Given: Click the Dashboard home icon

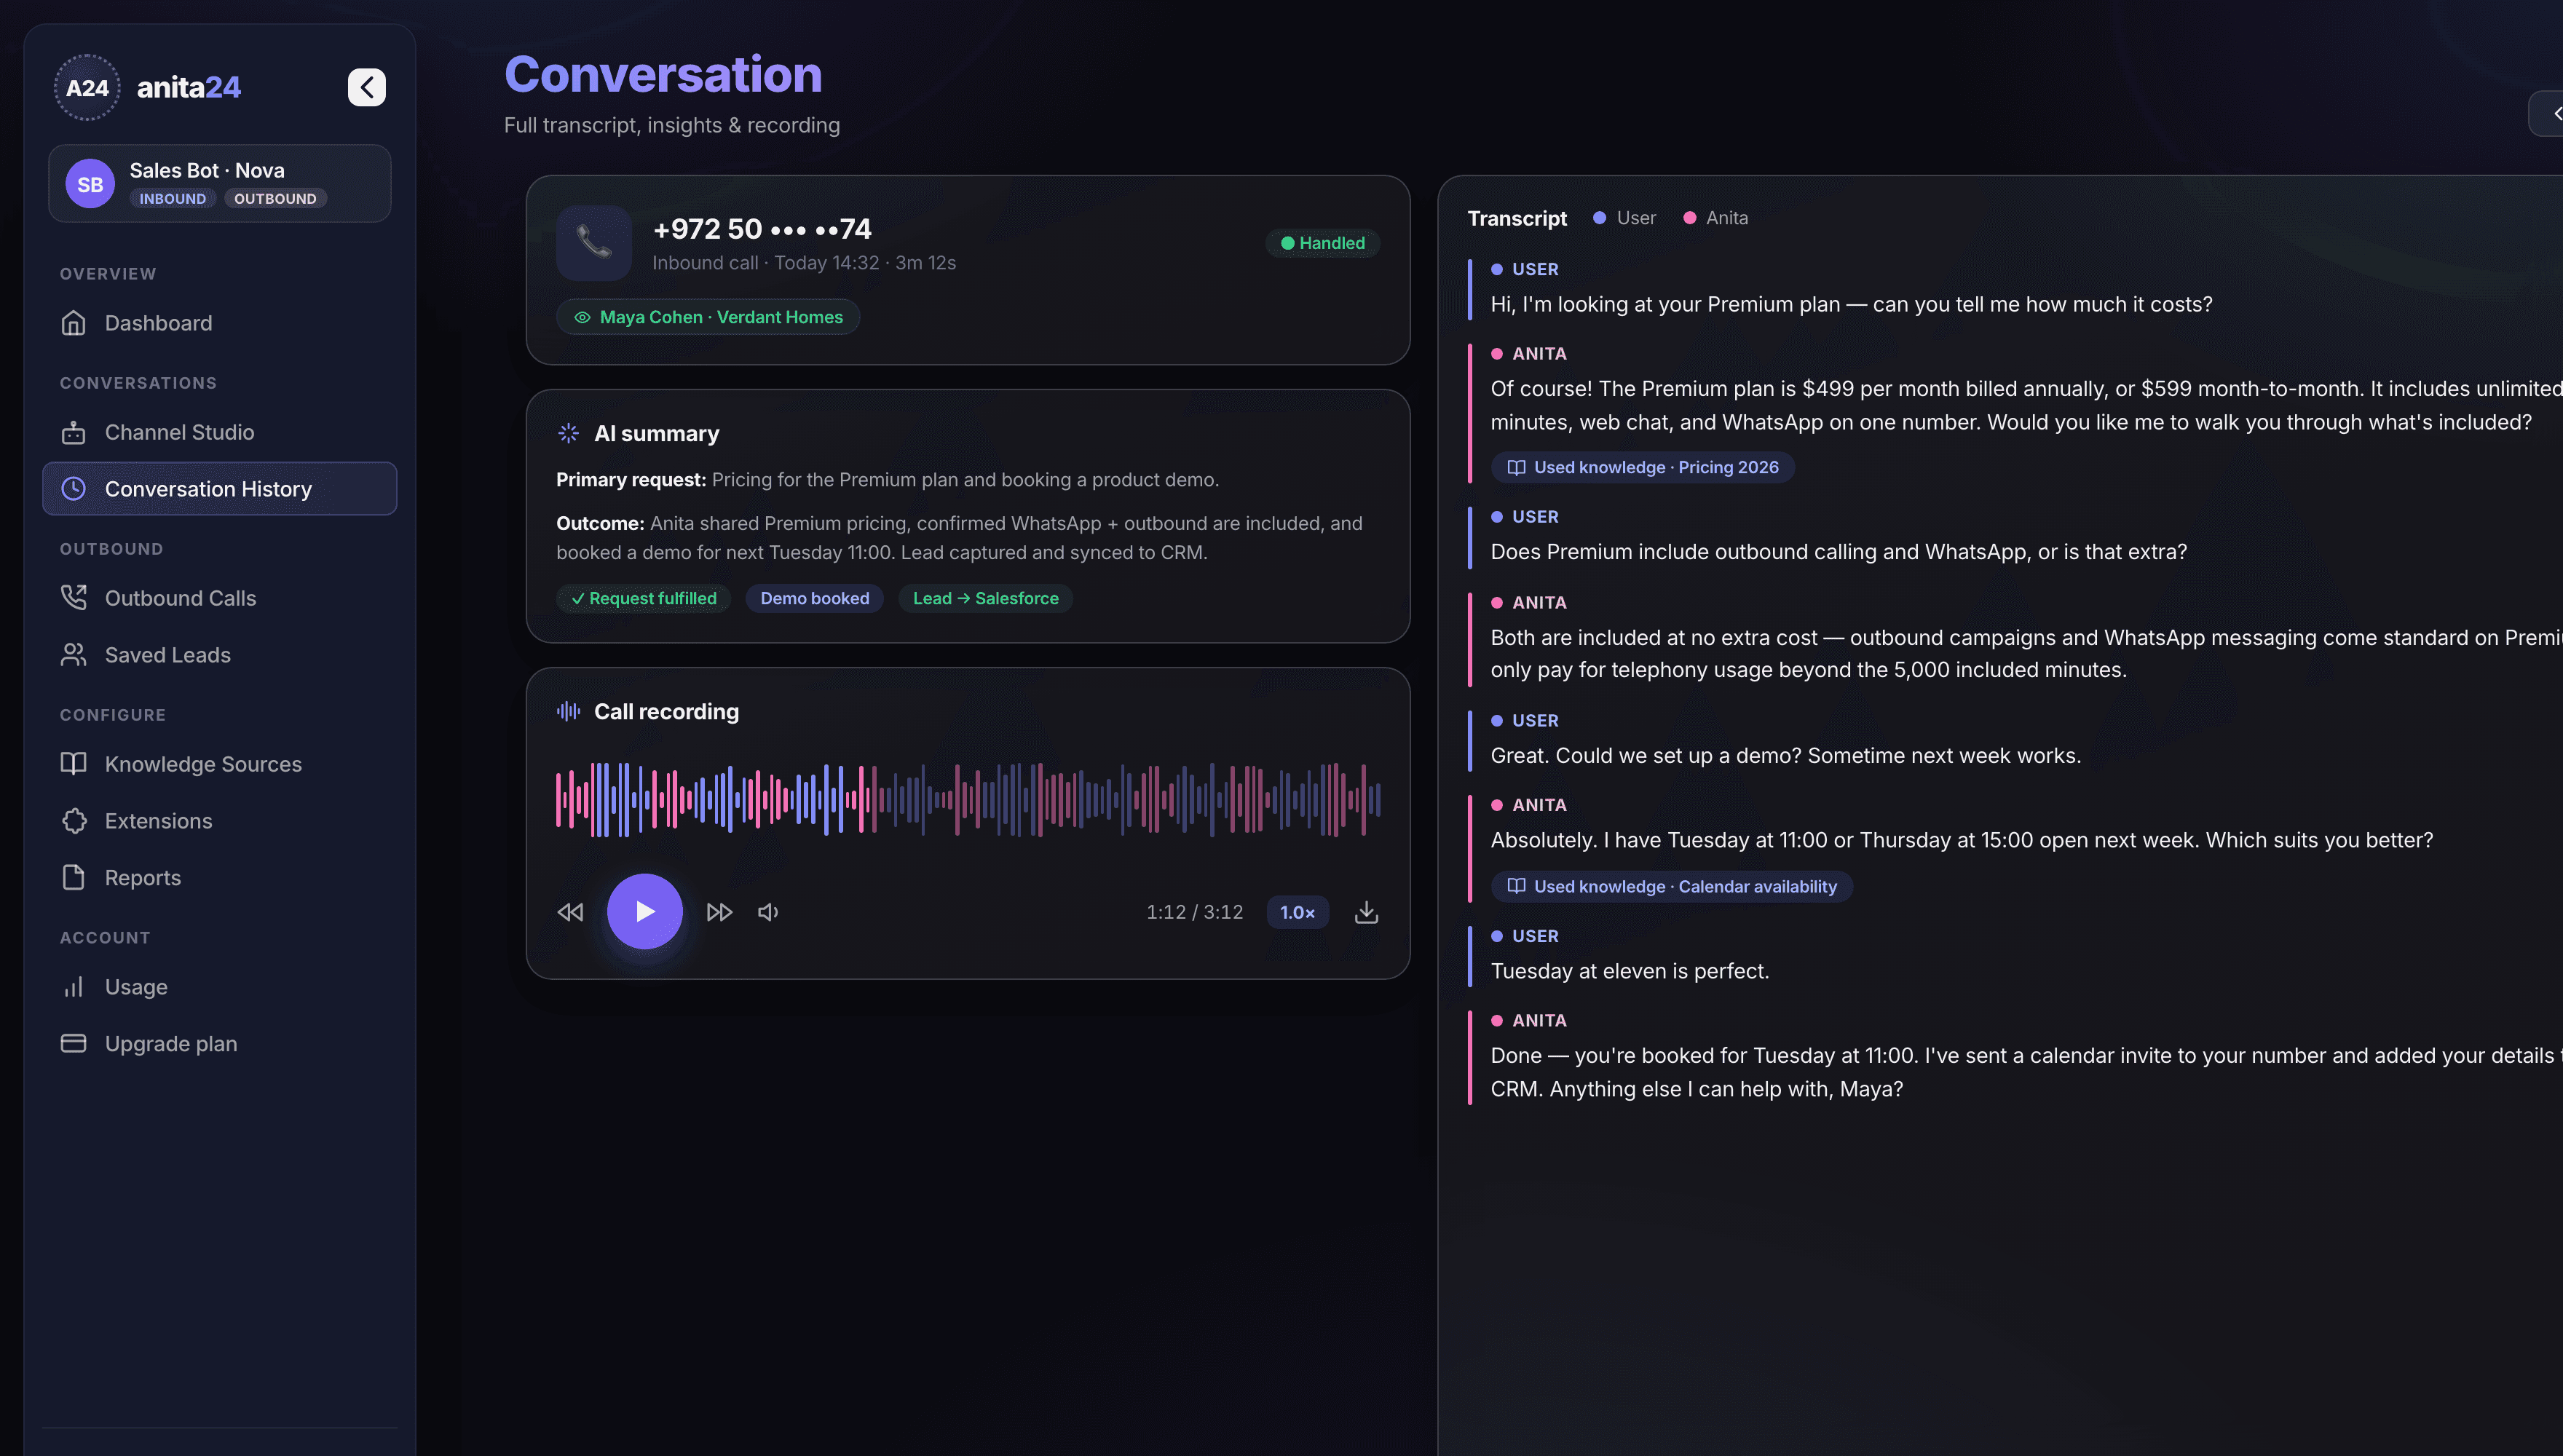Looking at the screenshot, I should pos(73,323).
